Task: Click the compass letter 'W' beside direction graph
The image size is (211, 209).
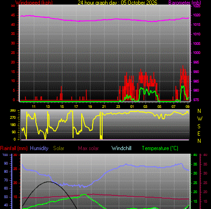Action: [x=200, y=119]
